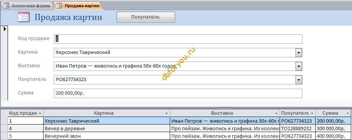Click the Выставка column header

(x=225, y=113)
